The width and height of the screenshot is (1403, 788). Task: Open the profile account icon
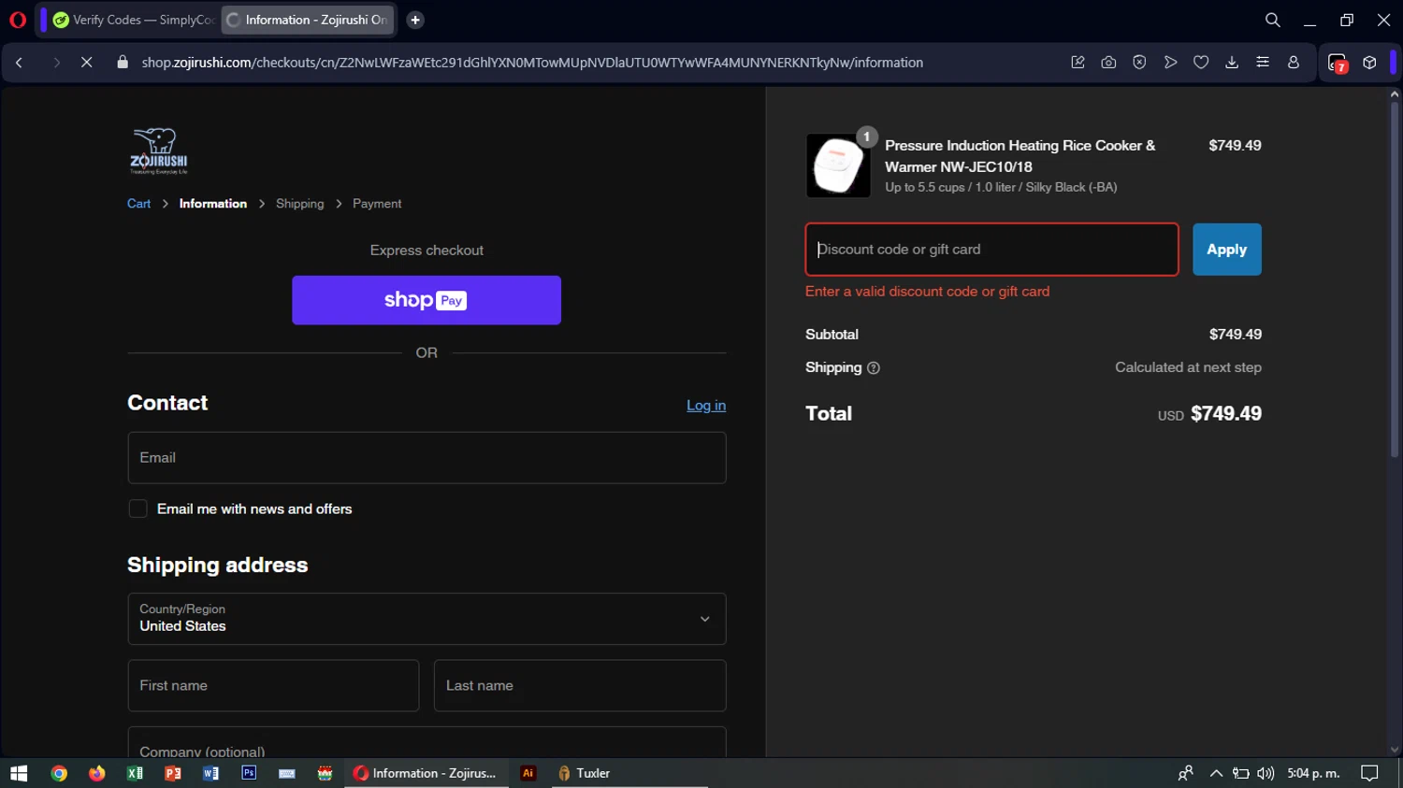point(1294,63)
